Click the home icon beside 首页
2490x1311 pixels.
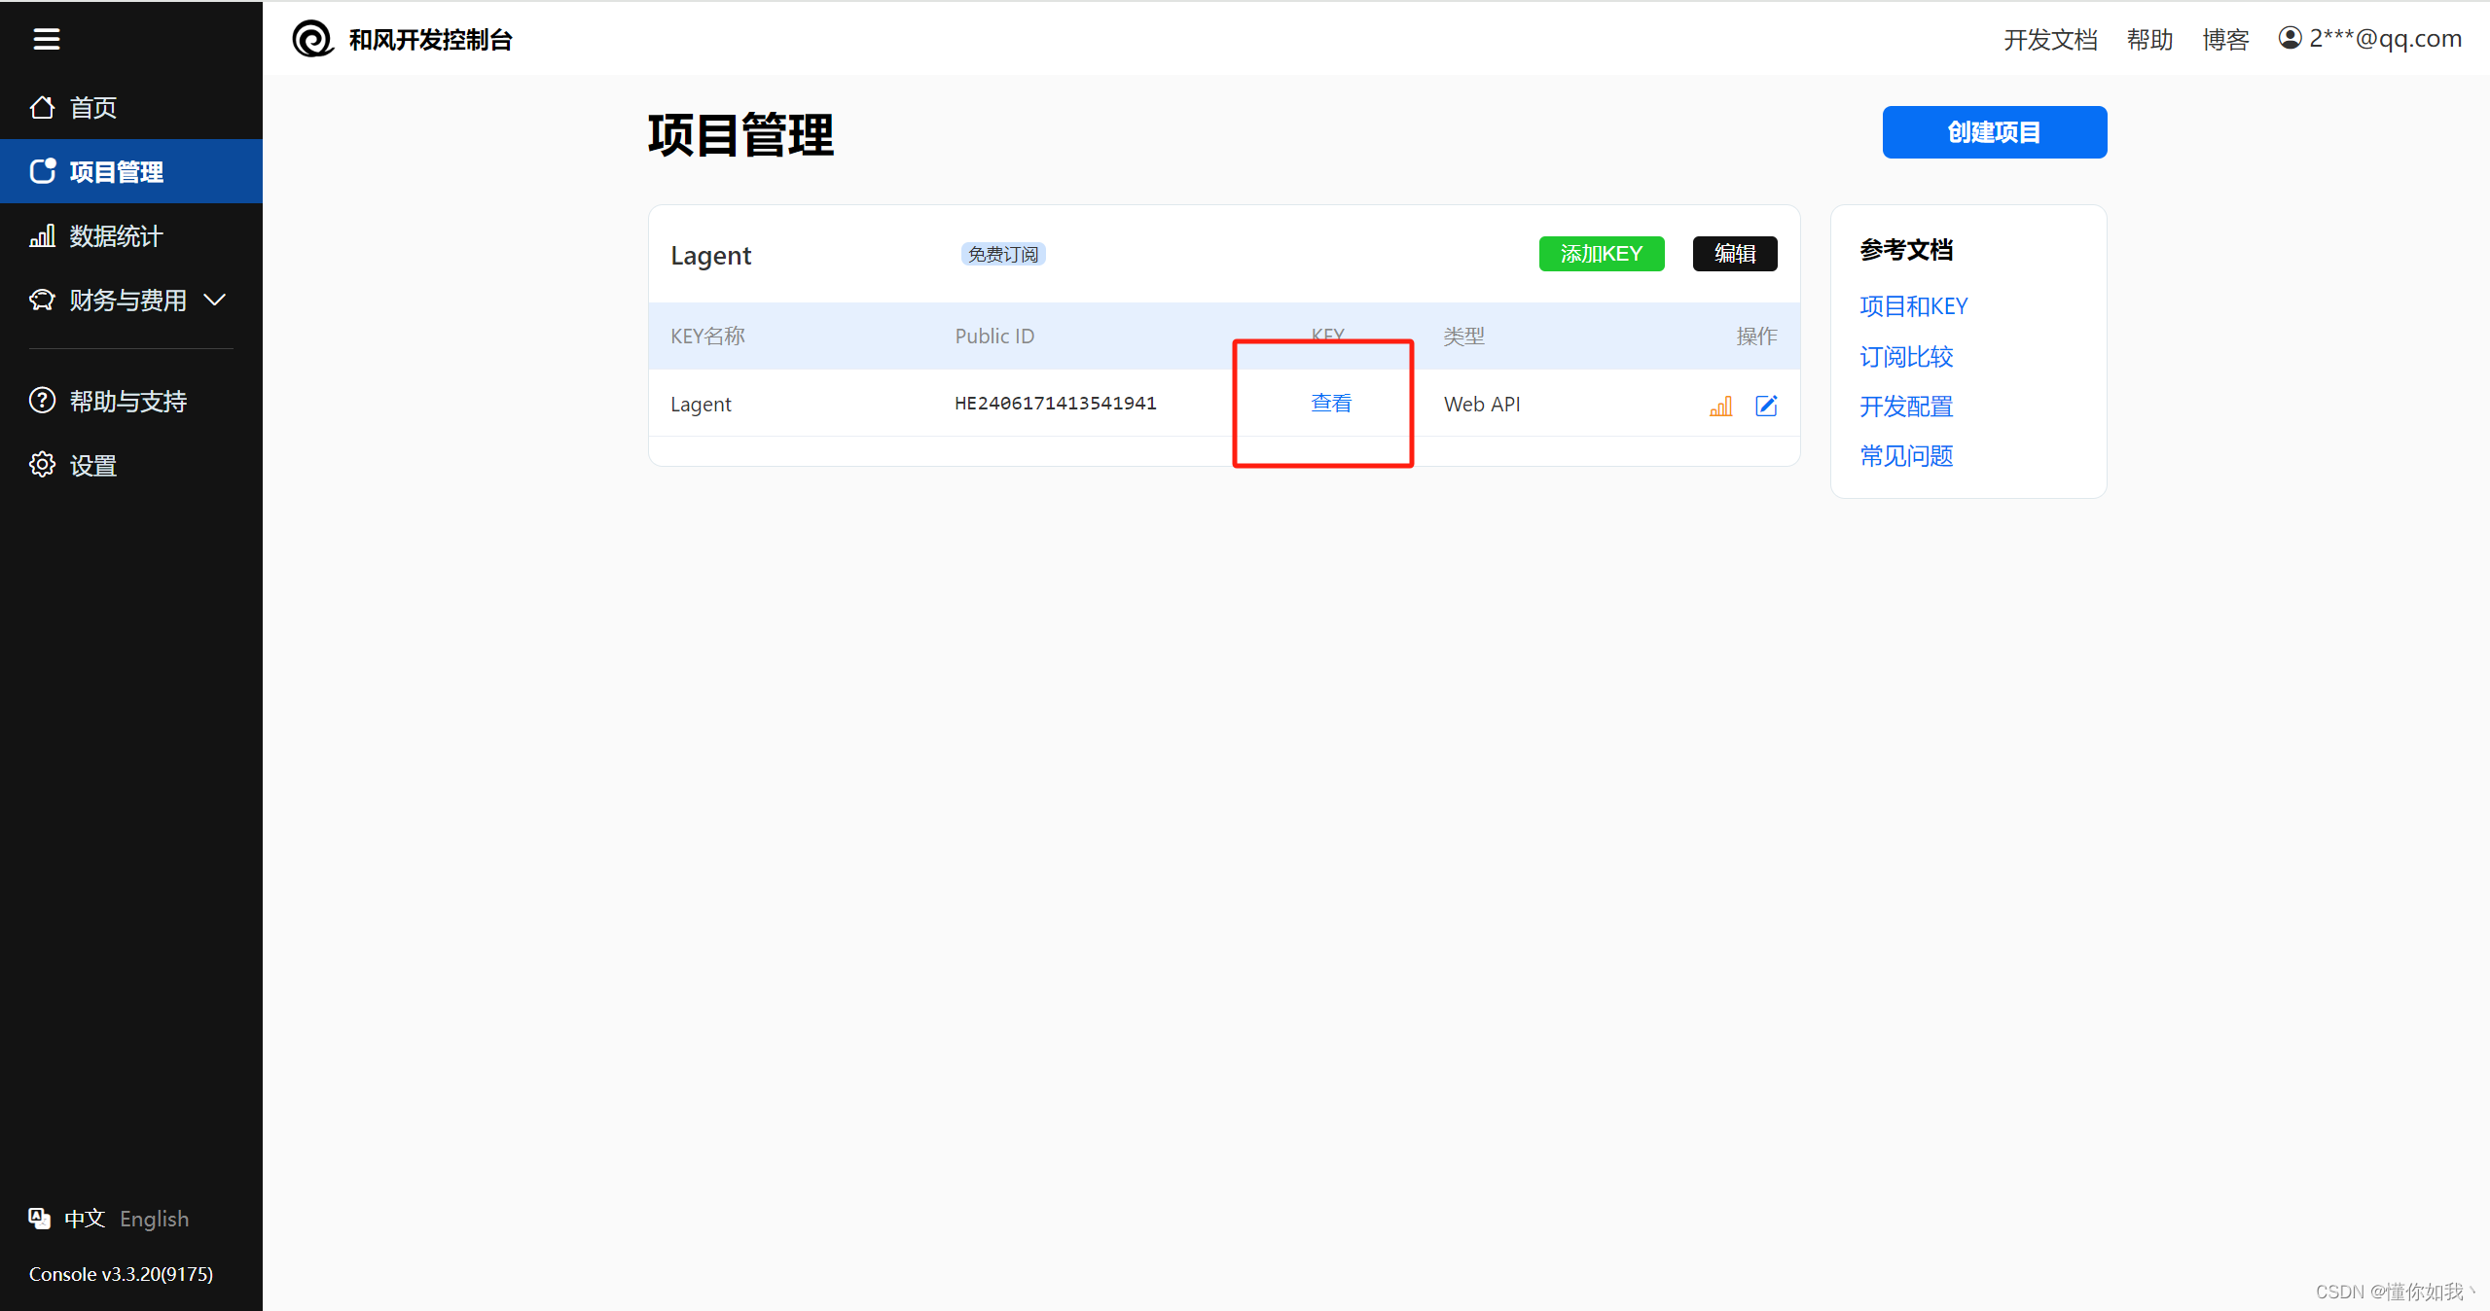[42, 107]
